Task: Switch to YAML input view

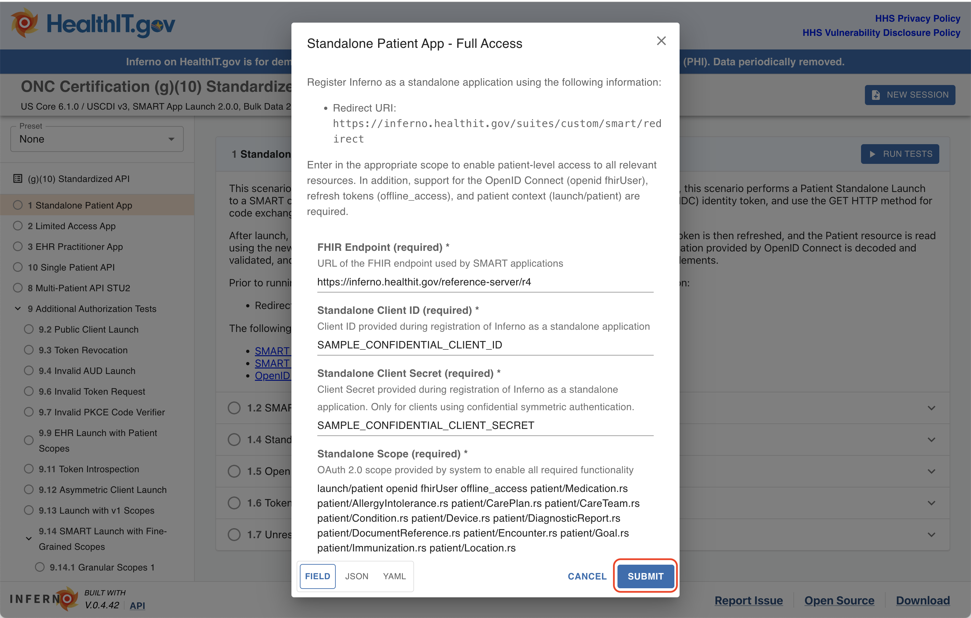Action: pos(394,576)
